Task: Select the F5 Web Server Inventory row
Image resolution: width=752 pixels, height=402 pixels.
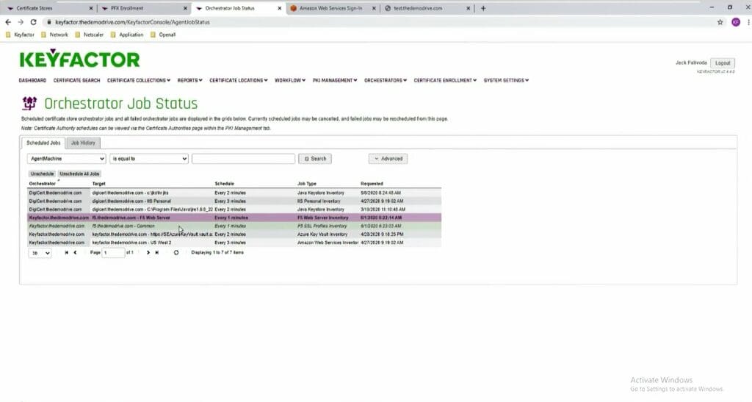Action: (234, 218)
